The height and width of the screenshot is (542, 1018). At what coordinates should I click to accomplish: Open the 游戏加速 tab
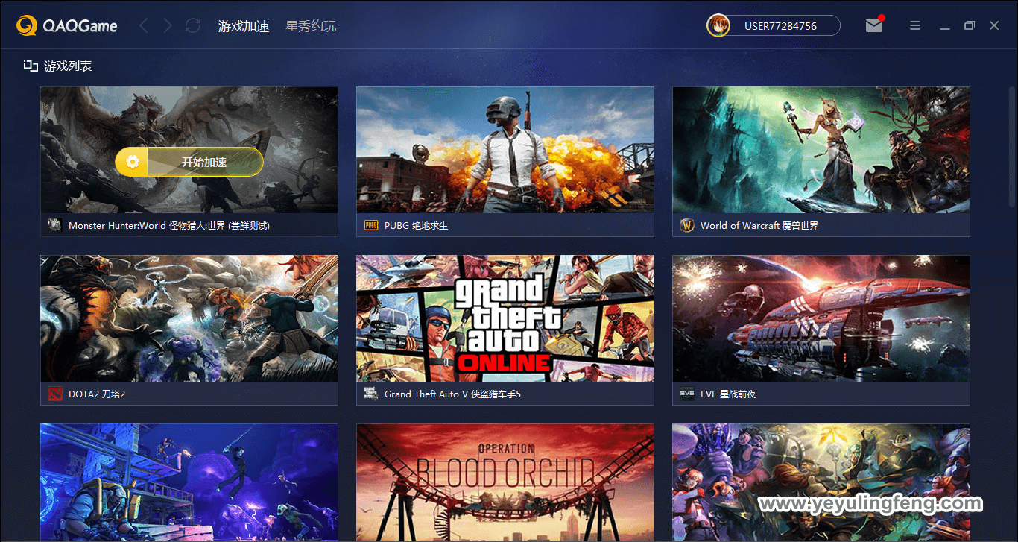point(244,26)
